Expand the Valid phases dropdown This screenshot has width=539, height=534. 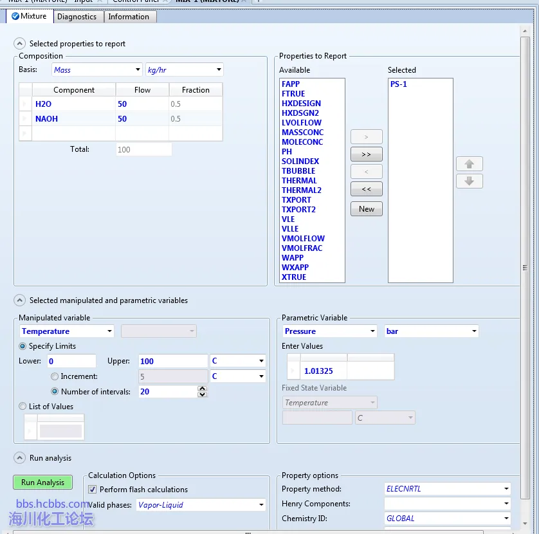261,505
